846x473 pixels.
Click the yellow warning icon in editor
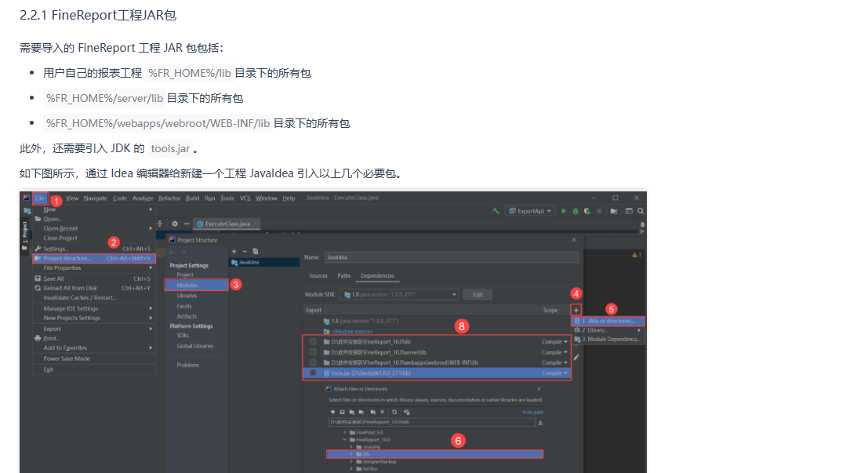click(635, 255)
